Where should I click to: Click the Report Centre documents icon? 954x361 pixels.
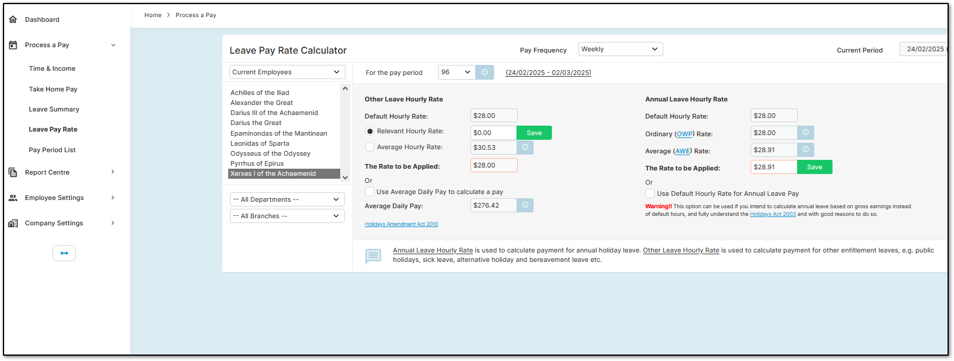click(x=13, y=172)
